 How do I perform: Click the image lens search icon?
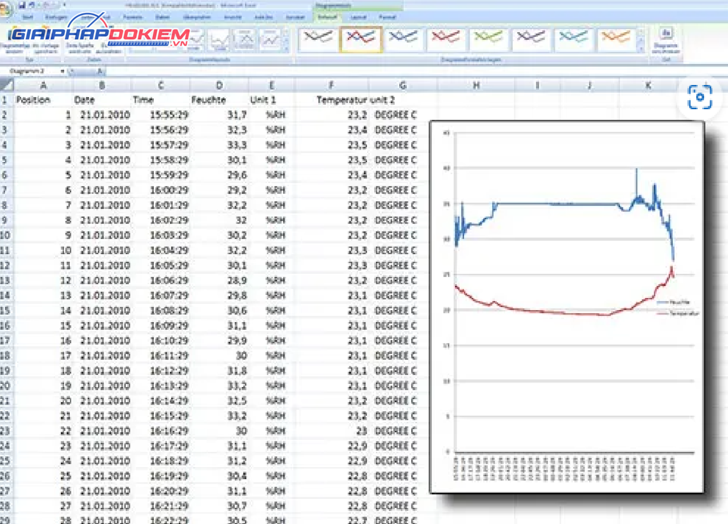coord(700,97)
